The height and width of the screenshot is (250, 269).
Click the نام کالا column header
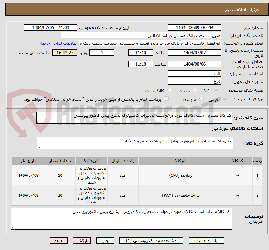click(181, 161)
